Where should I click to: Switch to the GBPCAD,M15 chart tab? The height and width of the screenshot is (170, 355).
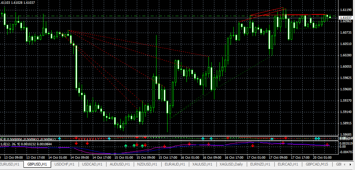pos(317,164)
